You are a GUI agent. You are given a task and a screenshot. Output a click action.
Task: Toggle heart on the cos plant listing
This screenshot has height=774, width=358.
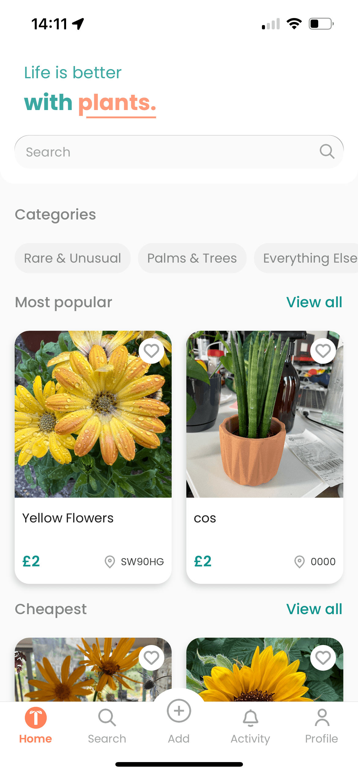click(323, 351)
